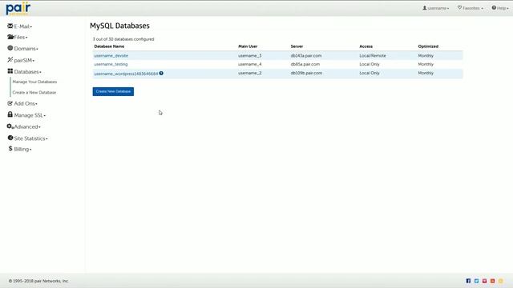
Task: Click the Files folder icon
Action: pyautogui.click(x=10, y=37)
